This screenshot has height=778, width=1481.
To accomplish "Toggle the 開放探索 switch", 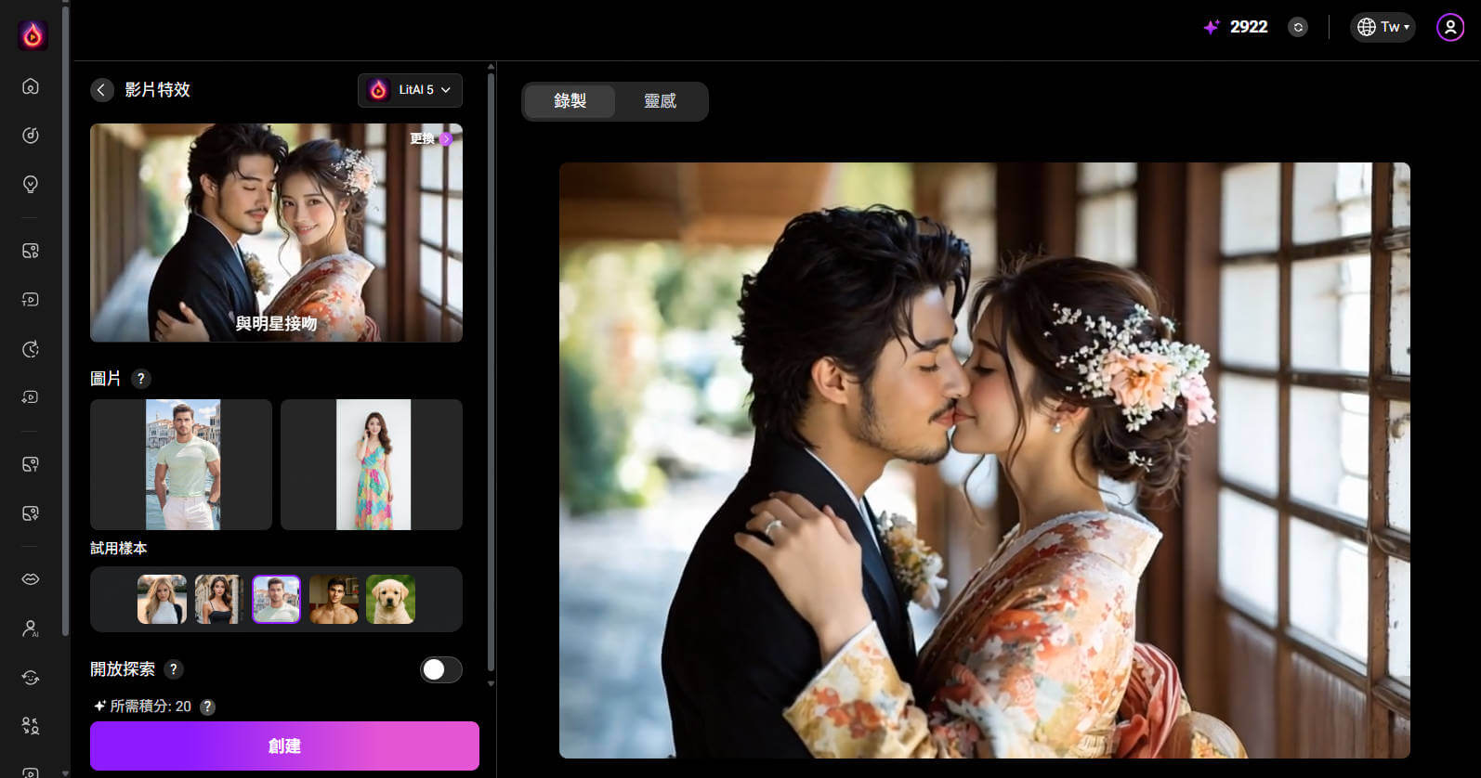I will coord(440,669).
